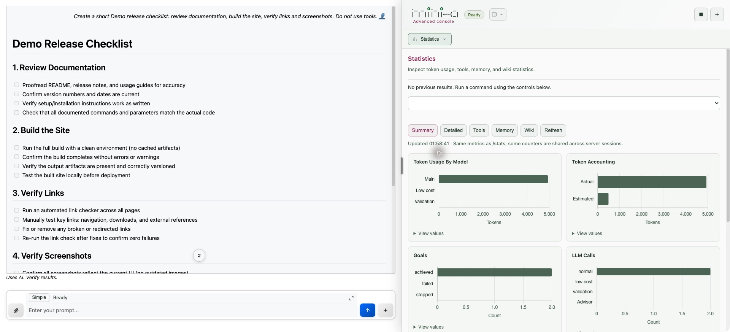Click the paperclip attach file icon
The width and height of the screenshot is (730, 332).
click(16, 310)
